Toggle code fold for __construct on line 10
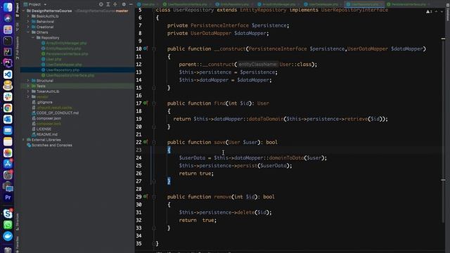 154,48
